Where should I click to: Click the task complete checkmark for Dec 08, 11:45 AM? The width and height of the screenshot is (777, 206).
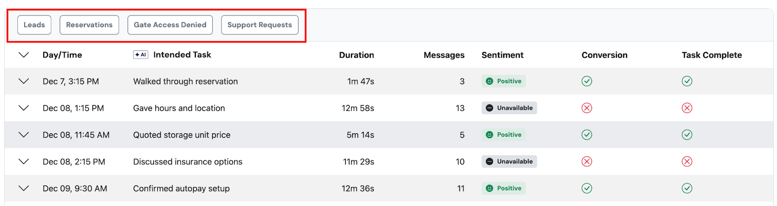pyautogui.click(x=687, y=135)
